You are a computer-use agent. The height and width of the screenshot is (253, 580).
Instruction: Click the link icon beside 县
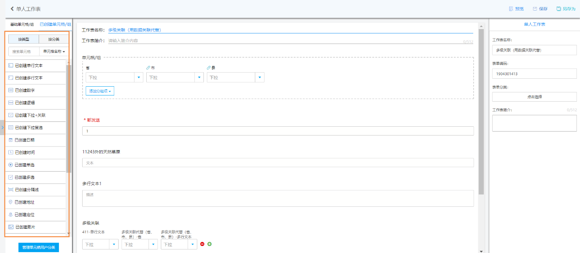[208, 68]
